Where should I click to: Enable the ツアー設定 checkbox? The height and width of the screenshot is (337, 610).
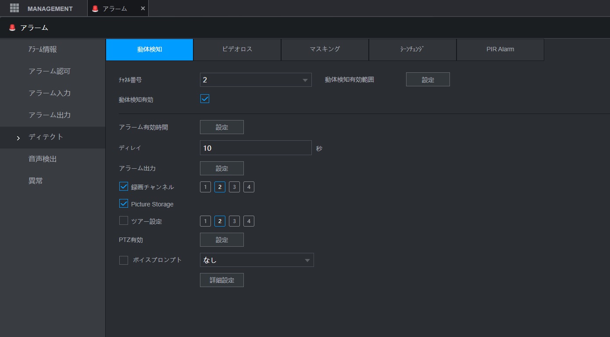point(124,220)
